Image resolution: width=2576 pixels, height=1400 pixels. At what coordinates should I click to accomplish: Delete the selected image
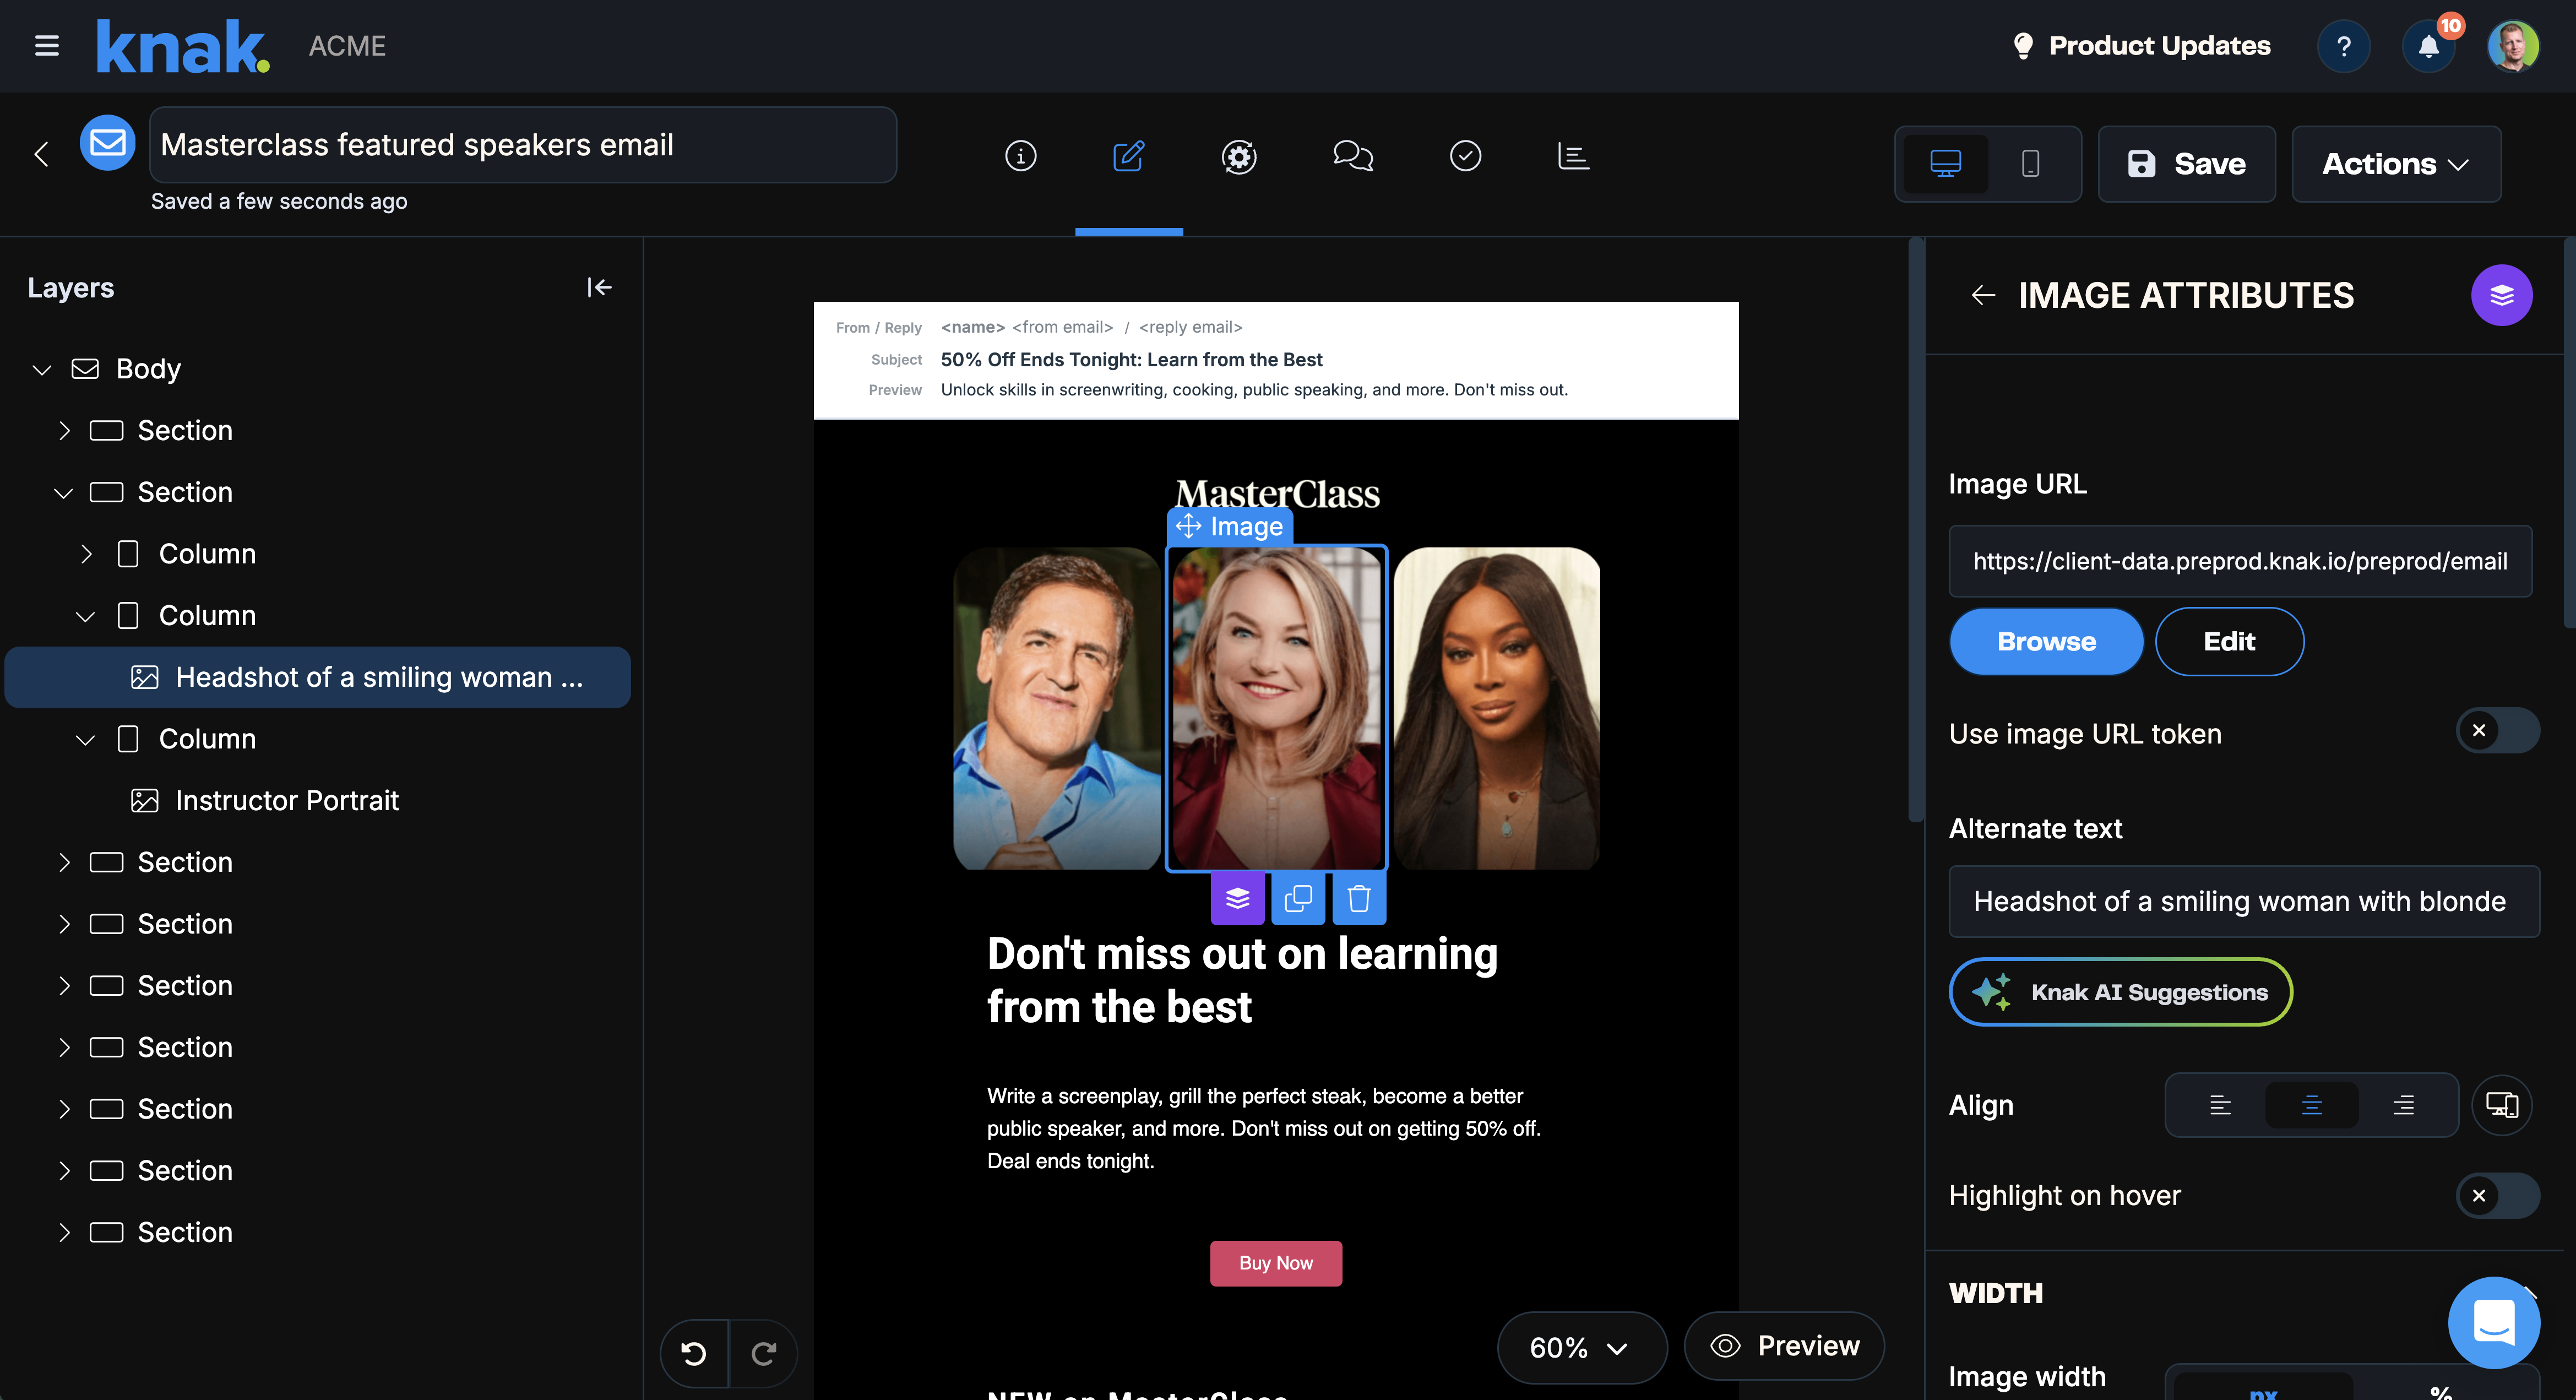1359,898
